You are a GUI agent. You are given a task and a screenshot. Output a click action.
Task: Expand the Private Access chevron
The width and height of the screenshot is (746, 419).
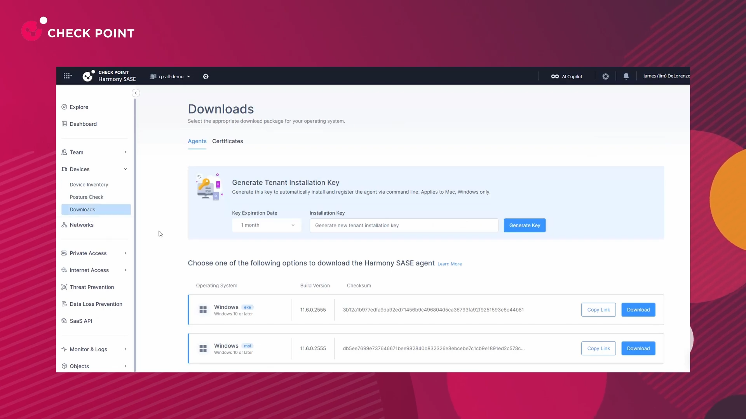point(125,253)
